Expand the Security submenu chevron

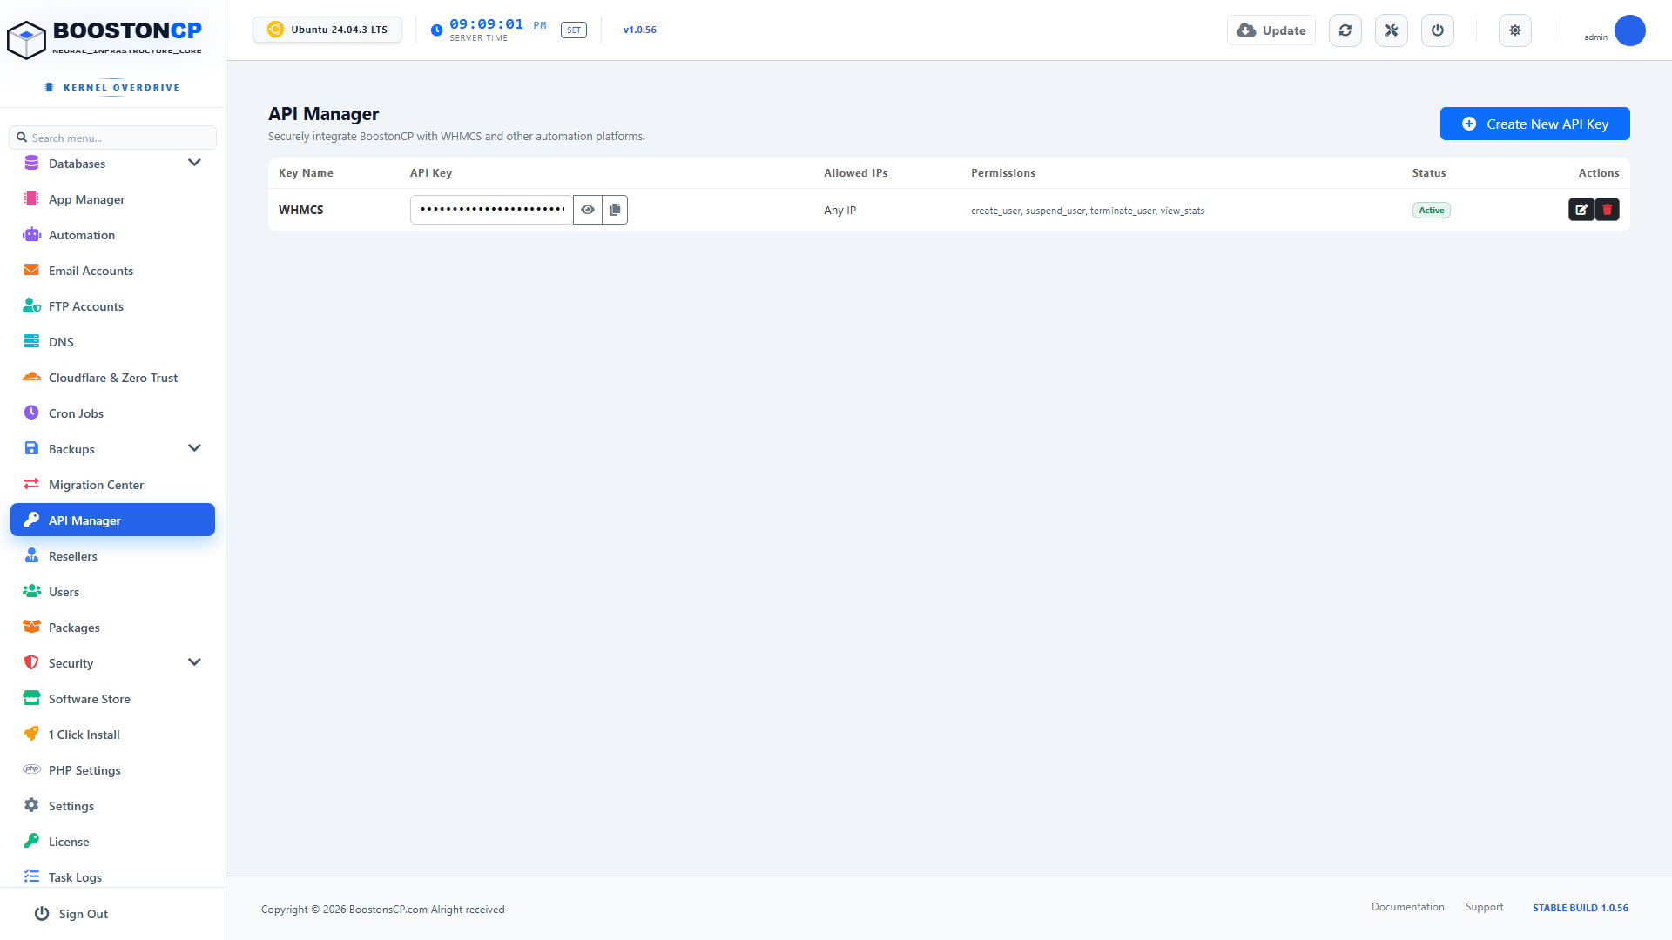tap(194, 662)
